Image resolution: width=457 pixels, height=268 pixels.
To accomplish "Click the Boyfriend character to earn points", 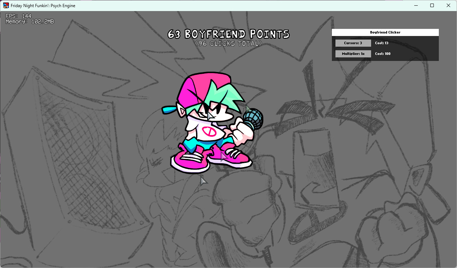I will [212, 123].
